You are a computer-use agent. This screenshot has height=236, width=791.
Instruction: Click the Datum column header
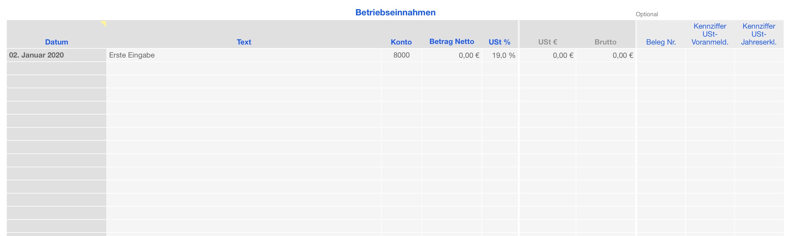57,42
